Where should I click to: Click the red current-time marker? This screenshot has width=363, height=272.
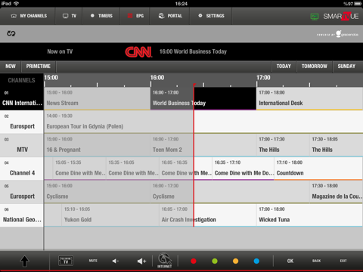click(x=194, y=155)
